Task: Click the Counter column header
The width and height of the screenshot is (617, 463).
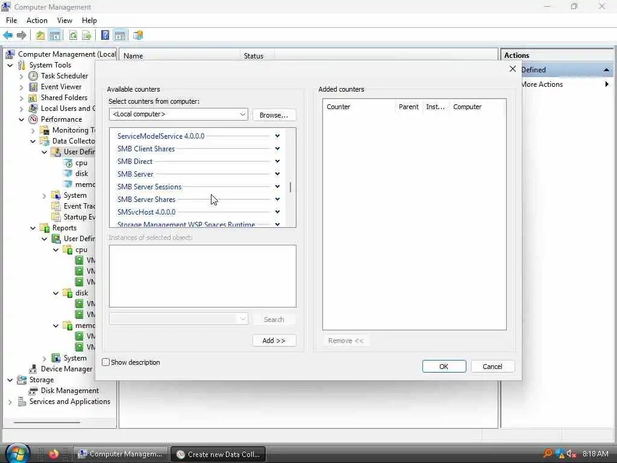Action: [359, 107]
